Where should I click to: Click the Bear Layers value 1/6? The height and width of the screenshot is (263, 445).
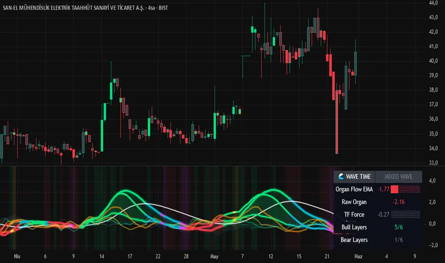pyautogui.click(x=399, y=240)
